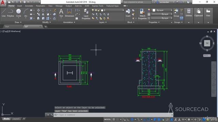
Task: Toggle the grid display in status bar
Action: tap(114, 120)
